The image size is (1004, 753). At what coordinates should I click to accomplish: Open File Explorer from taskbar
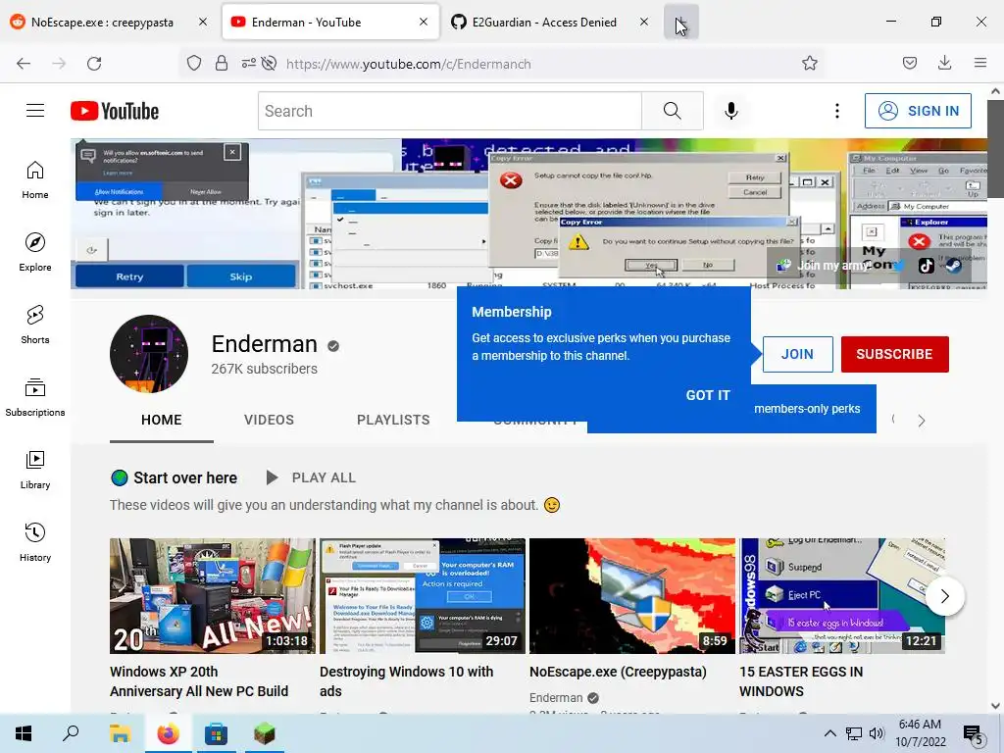[120, 733]
